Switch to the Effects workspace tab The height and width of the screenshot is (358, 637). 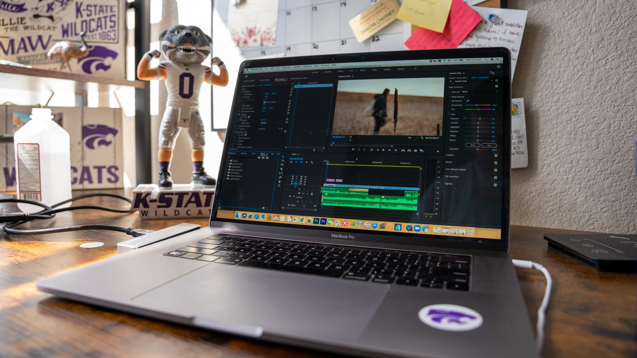coord(363,71)
